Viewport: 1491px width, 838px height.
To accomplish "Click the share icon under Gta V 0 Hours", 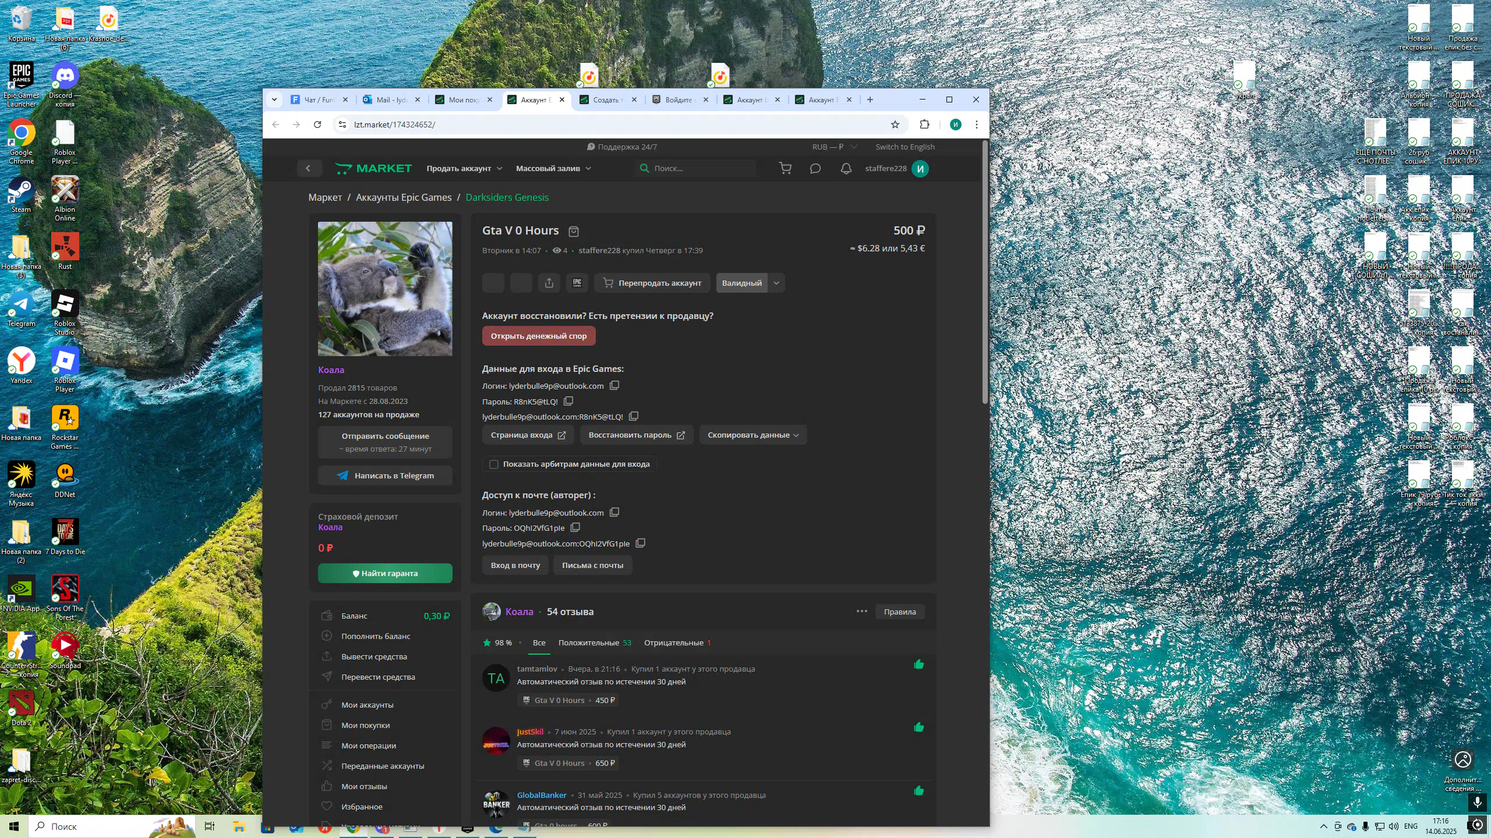I will (x=549, y=283).
